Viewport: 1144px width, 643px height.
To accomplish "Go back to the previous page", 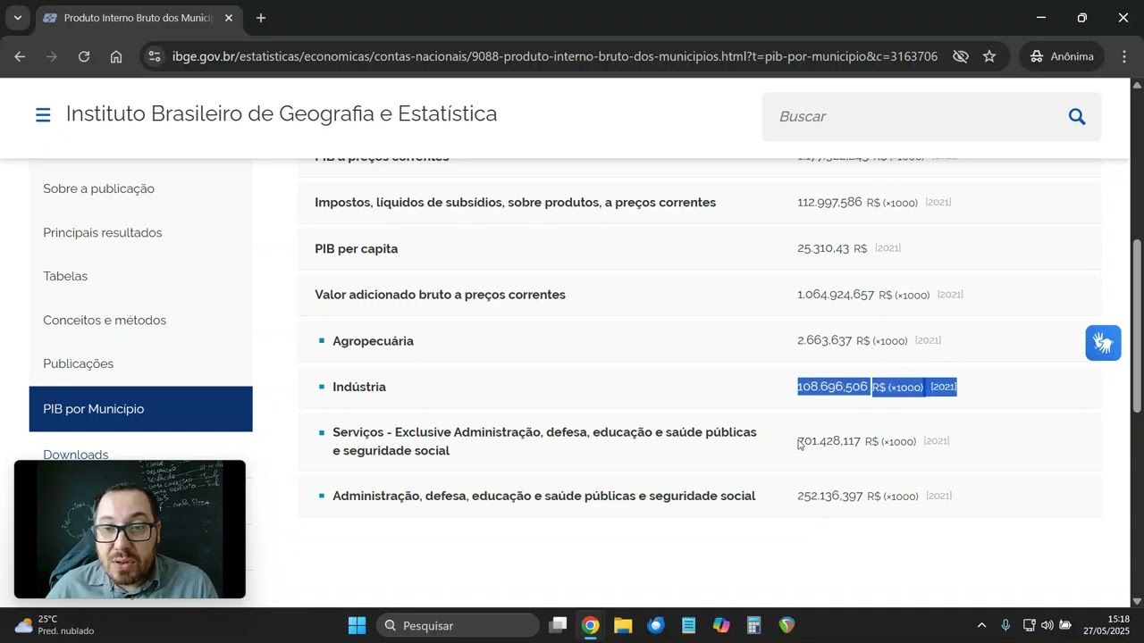I will 20,56.
